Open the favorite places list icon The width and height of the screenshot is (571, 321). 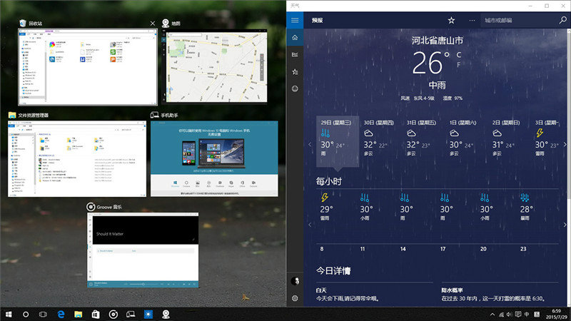(294, 71)
